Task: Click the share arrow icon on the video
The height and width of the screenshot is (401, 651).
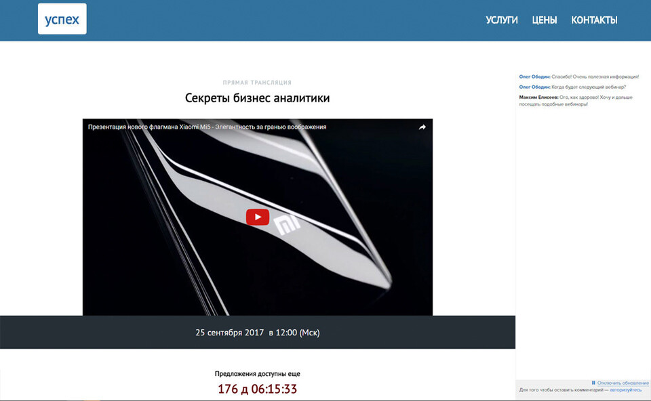Action: (422, 127)
